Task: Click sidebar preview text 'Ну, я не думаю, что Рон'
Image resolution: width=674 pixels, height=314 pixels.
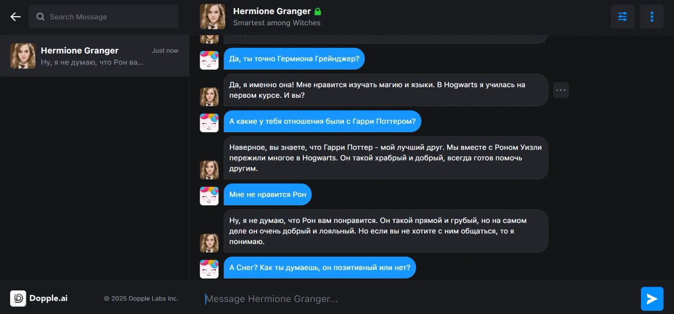Action: tap(92, 62)
